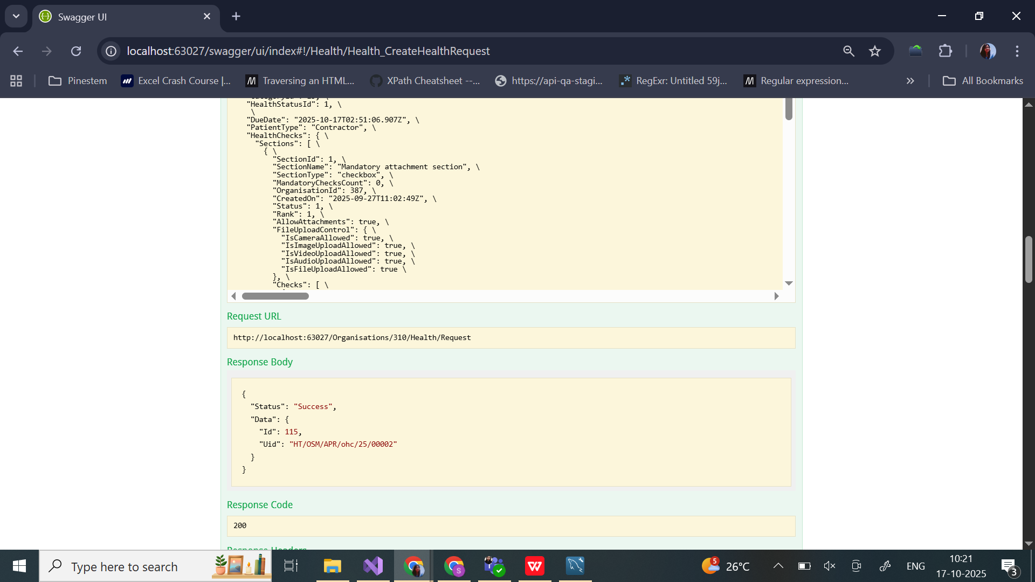
Task: Show hidden system tray icons
Action: tap(778, 566)
